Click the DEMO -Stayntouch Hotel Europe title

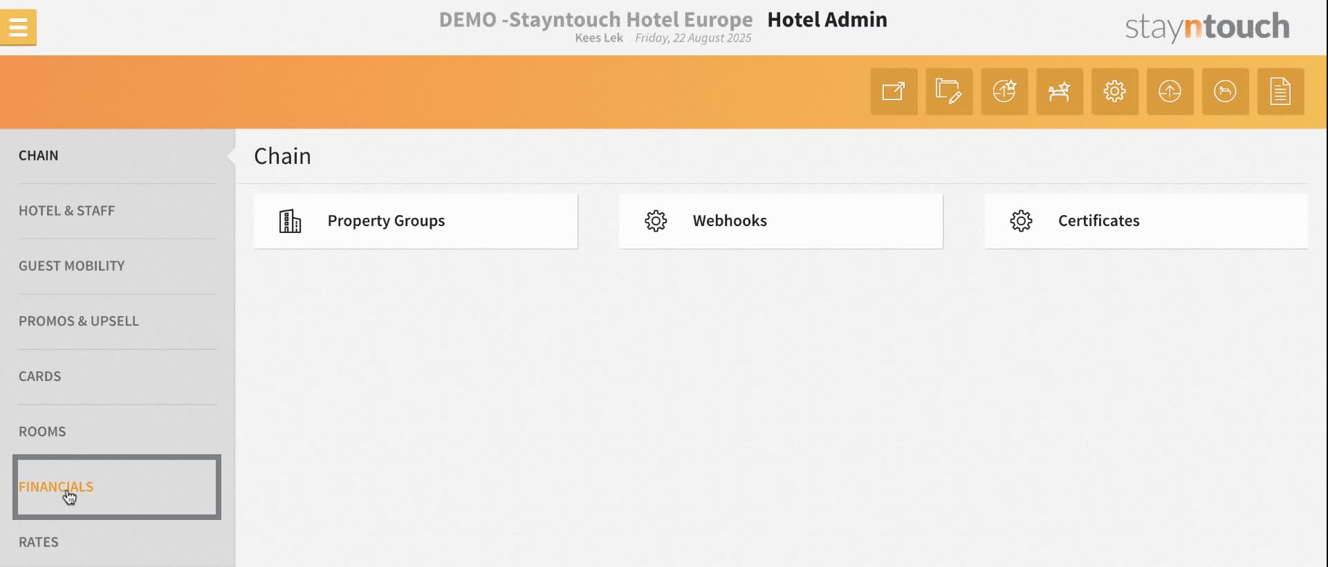[596, 19]
